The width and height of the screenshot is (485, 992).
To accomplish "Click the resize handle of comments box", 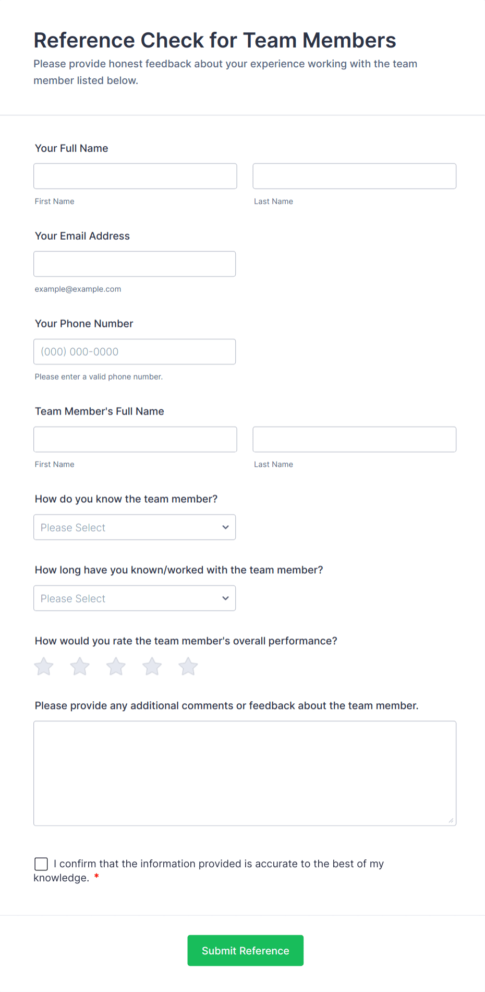I will pyautogui.click(x=451, y=820).
